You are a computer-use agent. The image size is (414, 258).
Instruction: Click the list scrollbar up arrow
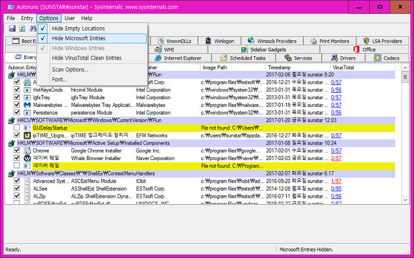(405, 68)
